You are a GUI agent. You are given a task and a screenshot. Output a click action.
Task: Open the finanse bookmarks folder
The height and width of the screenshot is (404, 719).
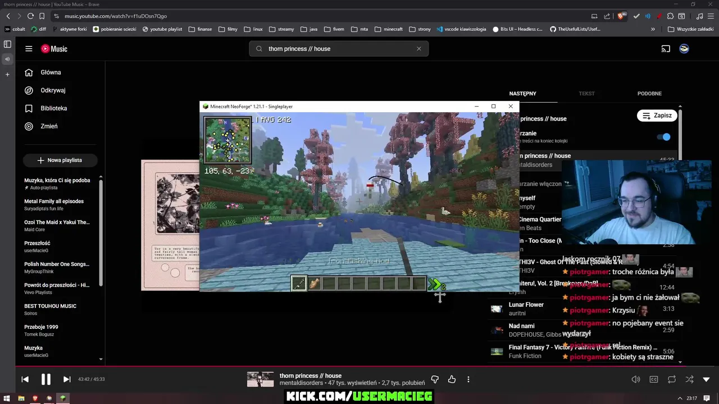(200, 29)
